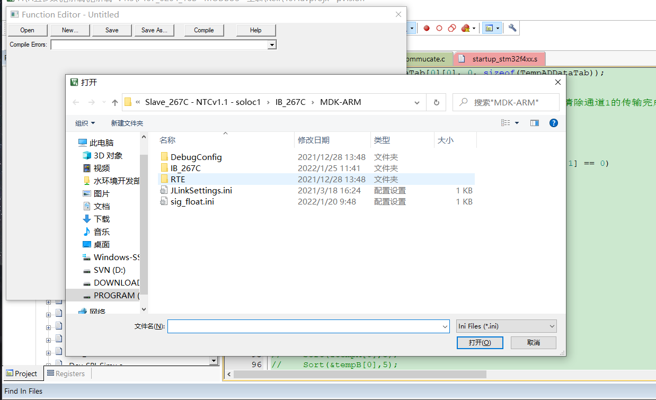Click the 打开(O) button to open

point(480,342)
